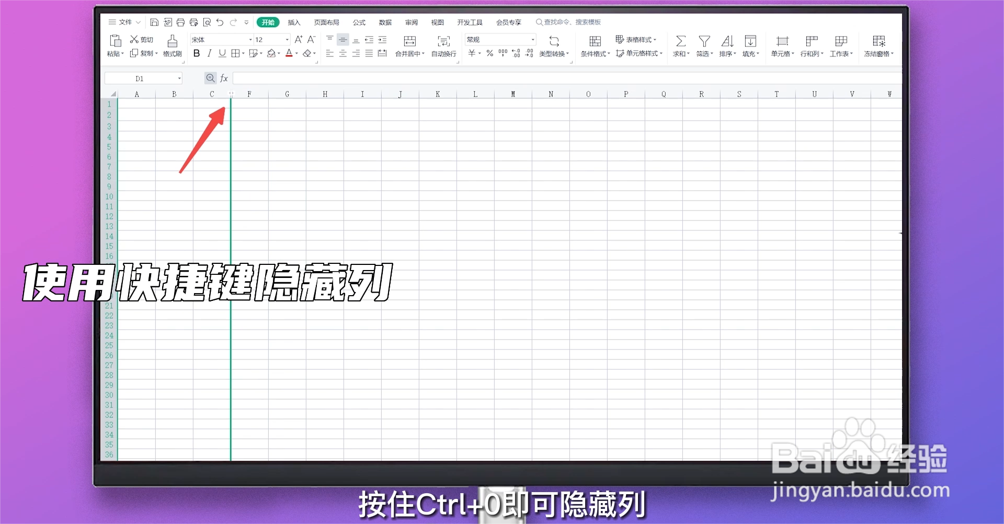Screen dimensions: 1004x524
Task: Expand the Name Box D1 dropdown arrow
Action: pyautogui.click(x=179, y=78)
